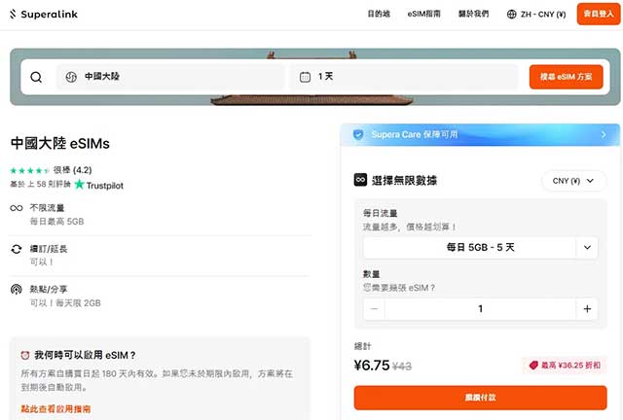Open the eSIM指南 menu item
Screen dimensions: 623x420
coord(424,15)
